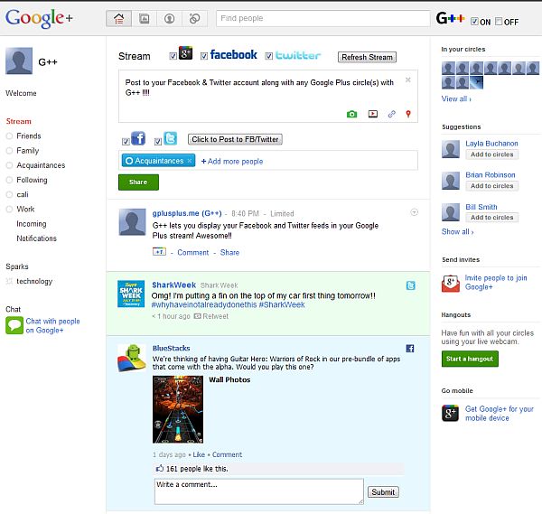Screen dimensions: 542x514
Task: Click the invite envelope icon
Action: (x=451, y=284)
